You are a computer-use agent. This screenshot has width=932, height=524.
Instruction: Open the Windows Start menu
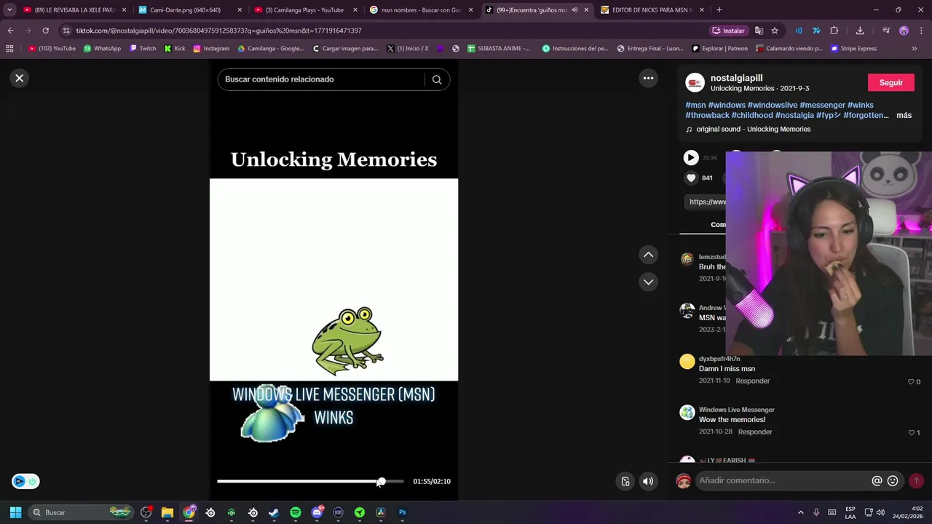(15, 512)
